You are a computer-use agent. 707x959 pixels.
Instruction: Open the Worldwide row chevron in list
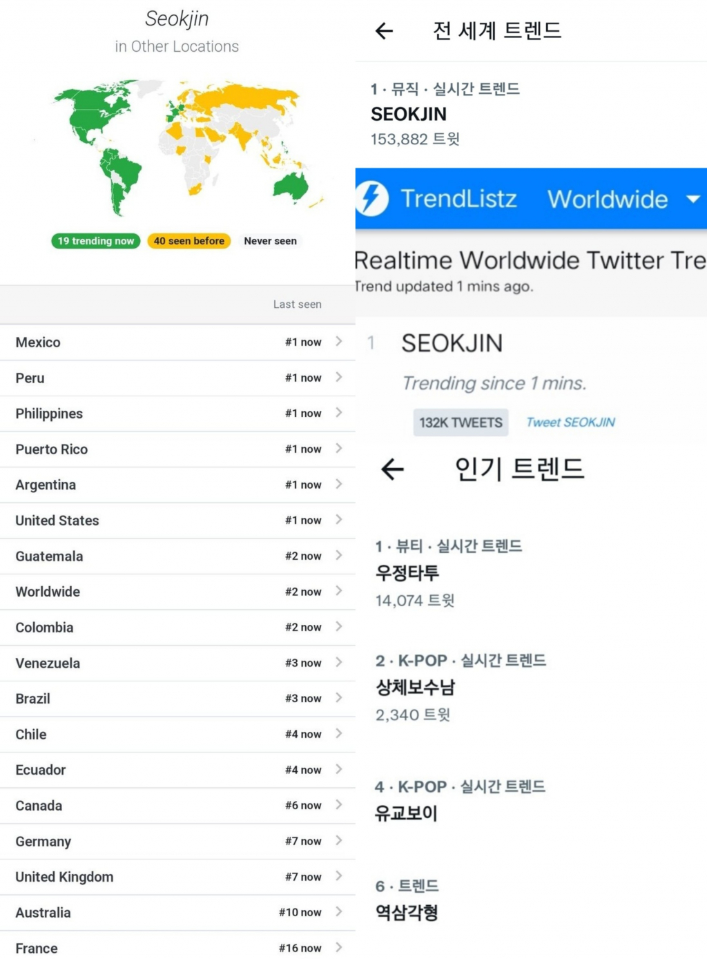(339, 591)
